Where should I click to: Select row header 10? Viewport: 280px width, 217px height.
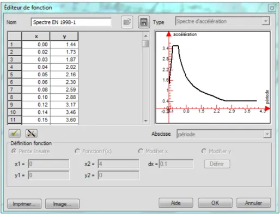pos(15,112)
